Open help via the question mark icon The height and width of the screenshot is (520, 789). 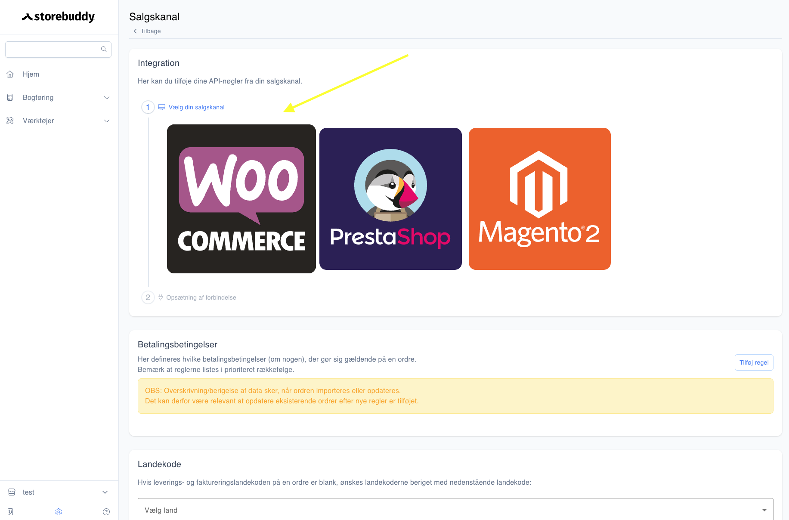(106, 512)
